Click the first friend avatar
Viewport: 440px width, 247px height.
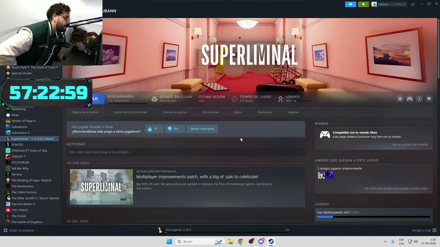point(321,175)
